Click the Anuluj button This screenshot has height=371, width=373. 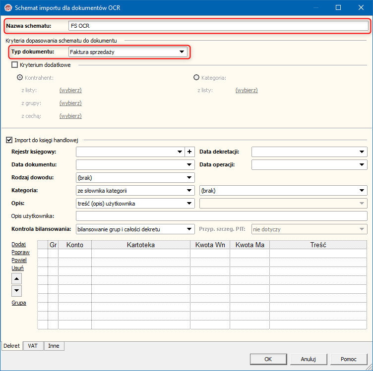click(308, 359)
